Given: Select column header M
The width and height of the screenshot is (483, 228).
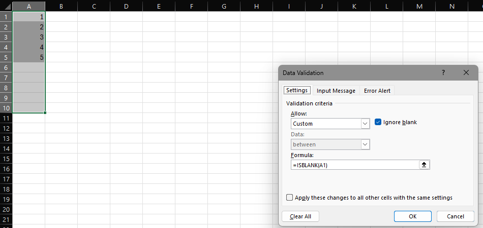Looking at the screenshot, I should [419, 6].
